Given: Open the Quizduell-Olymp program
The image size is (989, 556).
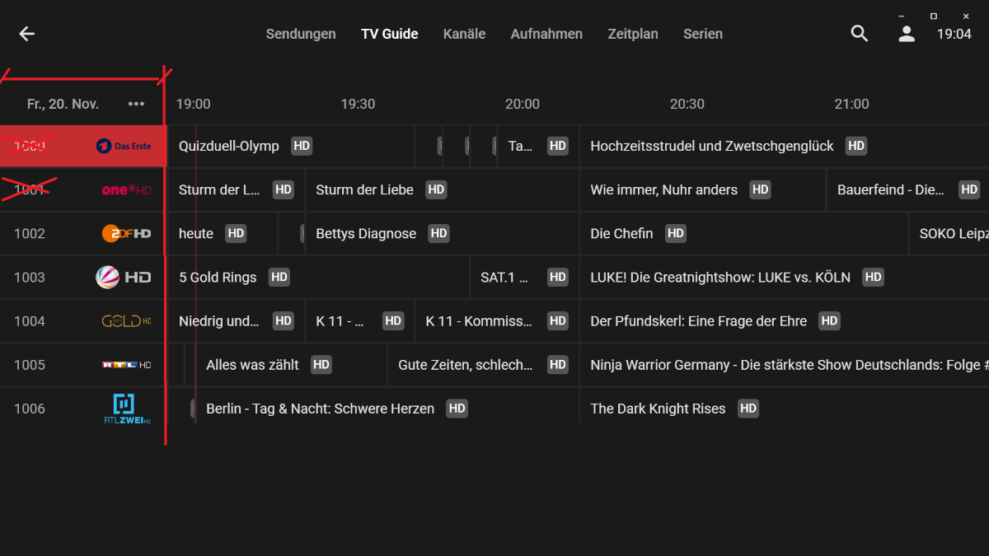Looking at the screenshot, I should [x=290, y=146].
